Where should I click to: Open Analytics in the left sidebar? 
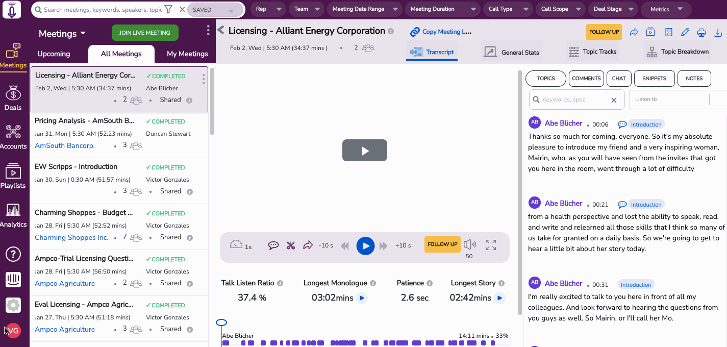tap(13, 215)
